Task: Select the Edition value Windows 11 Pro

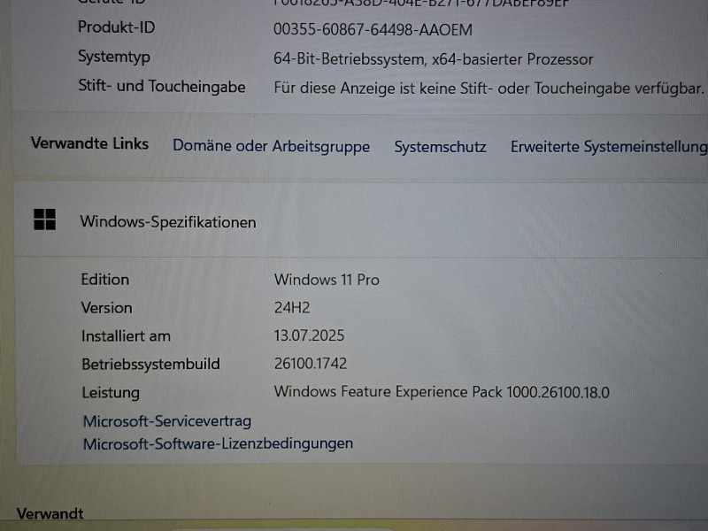Action: click(x=327, y=280)
